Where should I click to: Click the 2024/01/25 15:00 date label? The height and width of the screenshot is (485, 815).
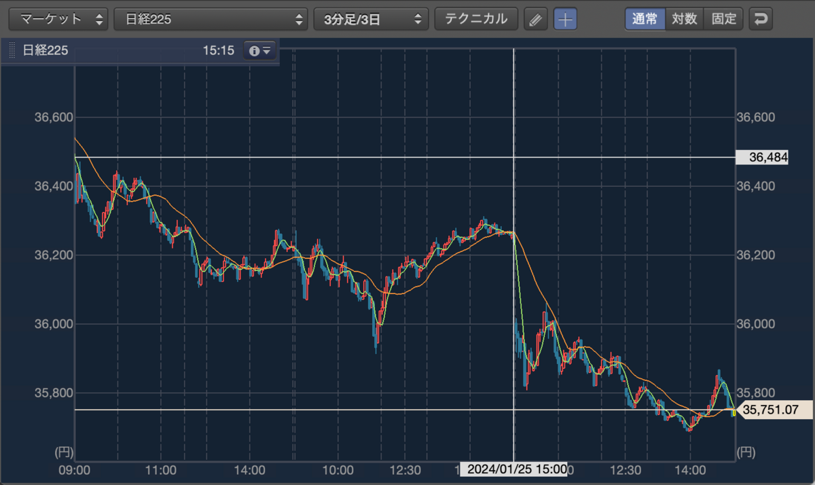513,469
